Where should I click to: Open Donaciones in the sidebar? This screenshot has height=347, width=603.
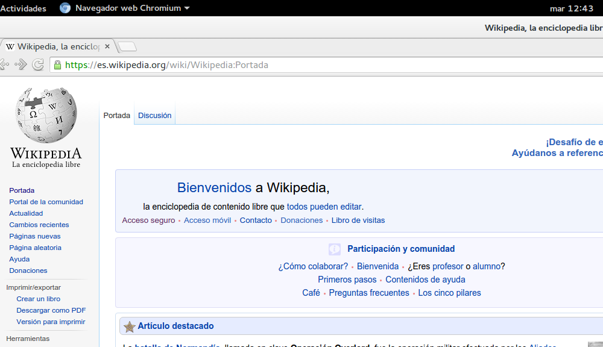[28, 270]
